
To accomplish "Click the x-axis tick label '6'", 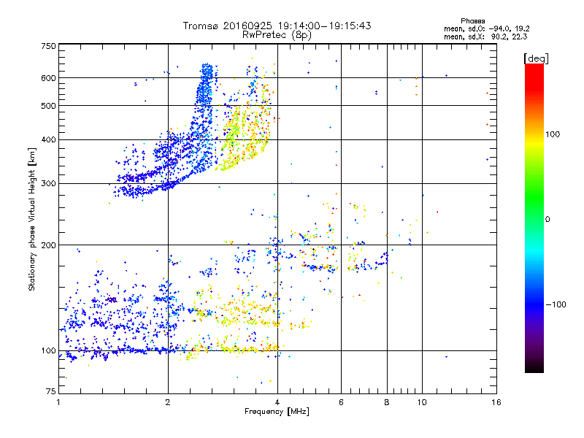I will 341,402.
